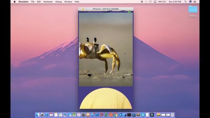Image resolution: width=210 pixels, height=118 pixels.
Task: Launch PowerPoint from the Dock
Action: pos(102,115)
